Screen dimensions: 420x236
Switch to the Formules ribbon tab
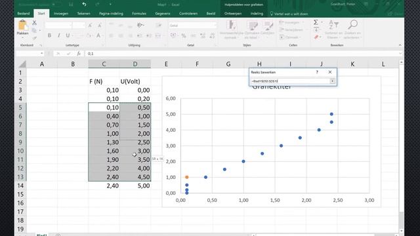click(x=139, y=13)
